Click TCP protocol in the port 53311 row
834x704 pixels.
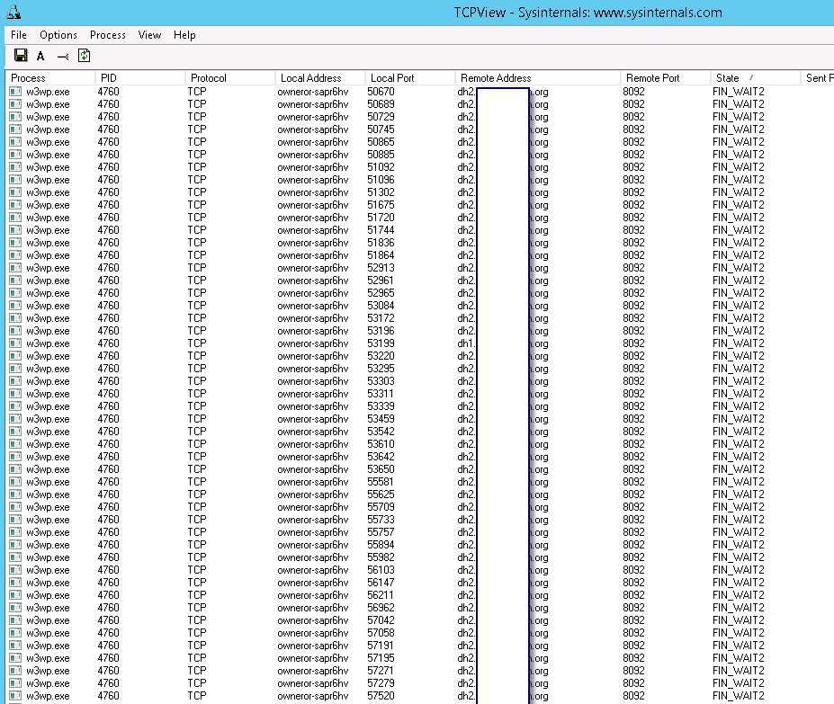pos(197,394)
